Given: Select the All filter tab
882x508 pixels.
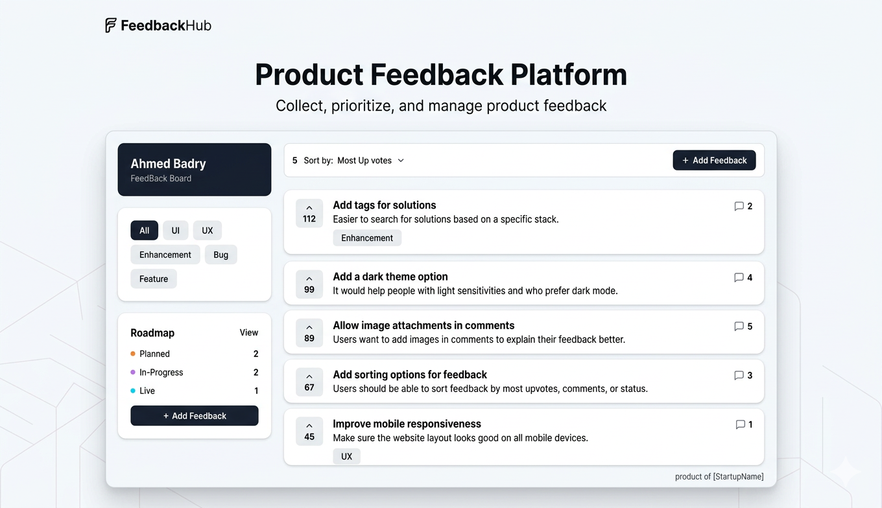Looking at the screenshot, I should point(144,230).
